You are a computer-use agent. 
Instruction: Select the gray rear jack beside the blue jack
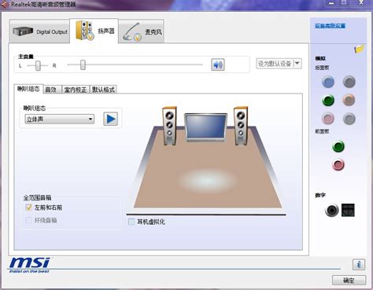point(349,82)
